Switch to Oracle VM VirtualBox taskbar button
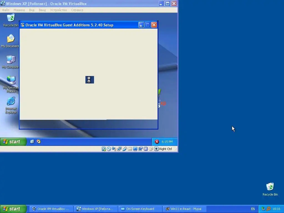The width and height of the screenshot is (284, 213). point(51,209)
